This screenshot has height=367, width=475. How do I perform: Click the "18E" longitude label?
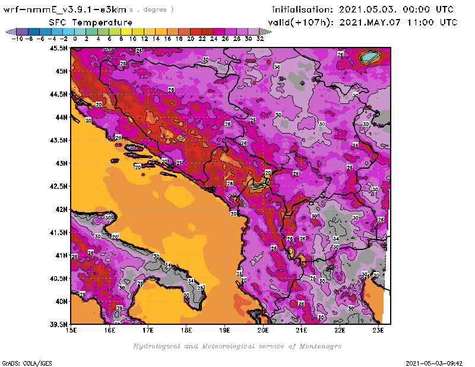pyautogui.click(x=186, y=330)
